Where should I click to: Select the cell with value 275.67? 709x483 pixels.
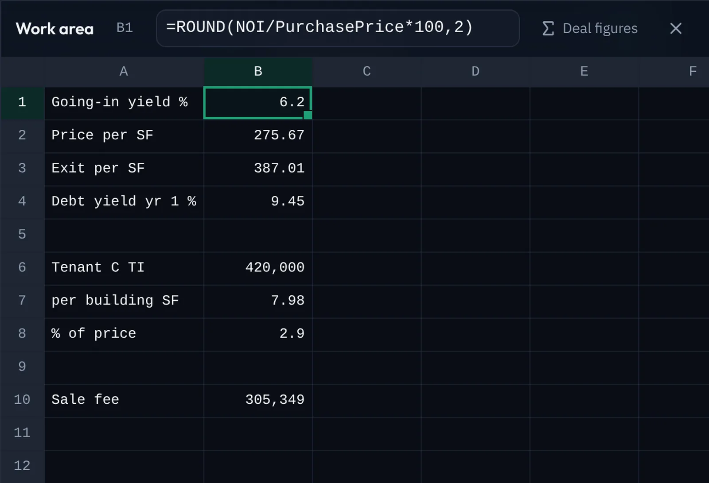click(x=258, y=135)
